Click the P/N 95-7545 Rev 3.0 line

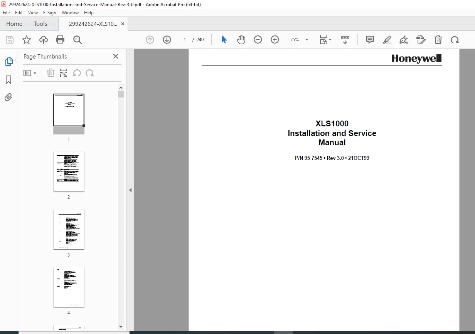coord(332,158)
